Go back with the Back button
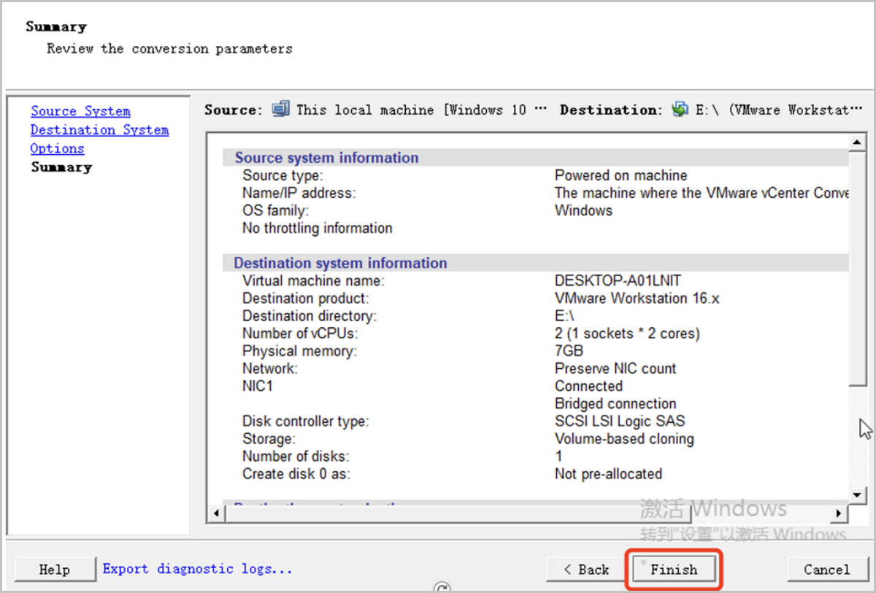The width and height of the screenshot is (876, 593). pyautogui.click(x=586, y=570)
